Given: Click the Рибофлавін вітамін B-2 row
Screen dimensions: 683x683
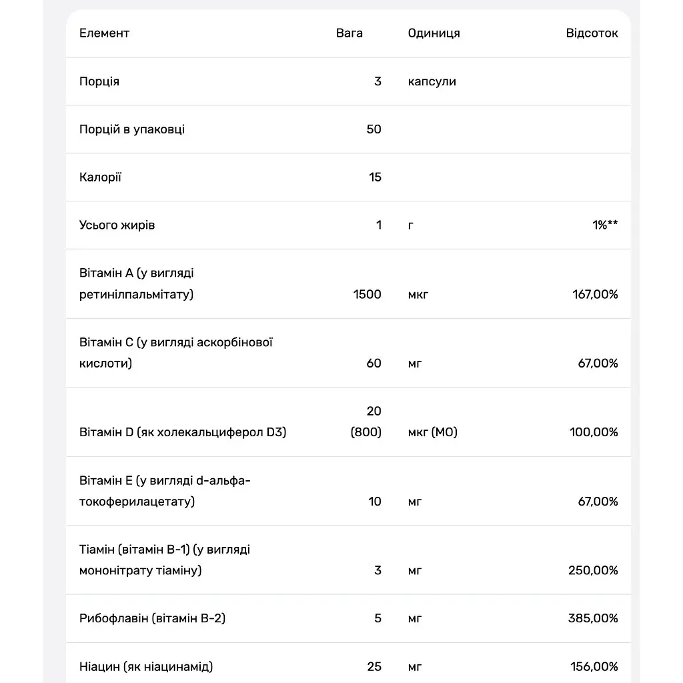Looking at the screenshot, I should point(348,618).
